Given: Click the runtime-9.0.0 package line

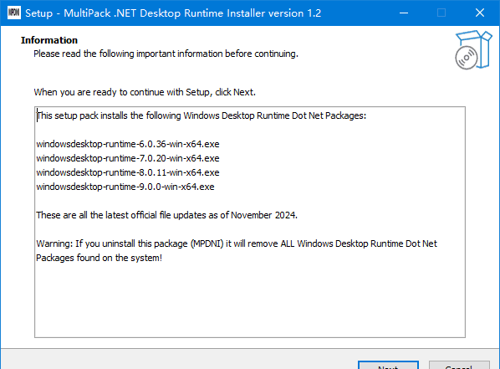Looking at the screenshot, I should click(x=125, y=187).
